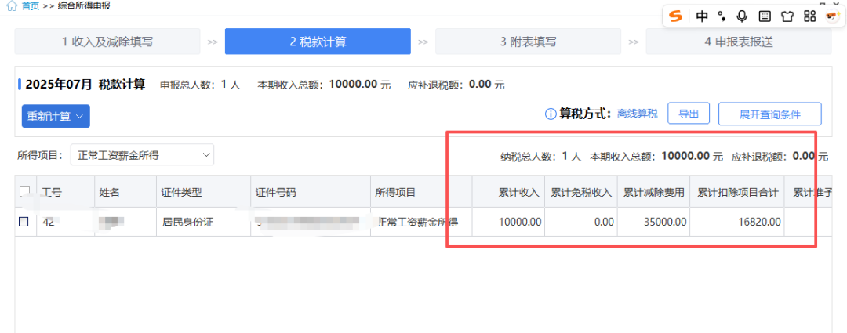Viewport: 847px width, 333px height.
Task: Go to step 1 收入及减除填写
Action: [107, 42]
